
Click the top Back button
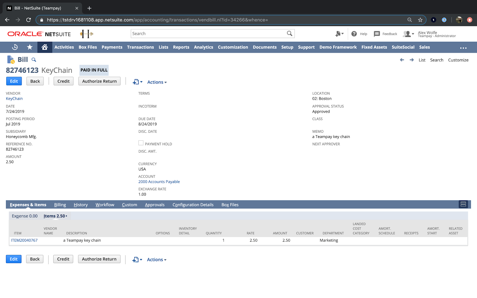click(x=35, y=81)
